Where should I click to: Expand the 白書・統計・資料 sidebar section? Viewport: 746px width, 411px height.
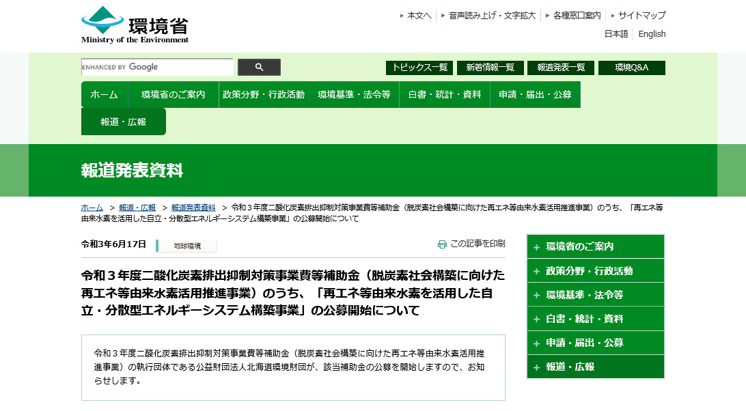(537, 319)
